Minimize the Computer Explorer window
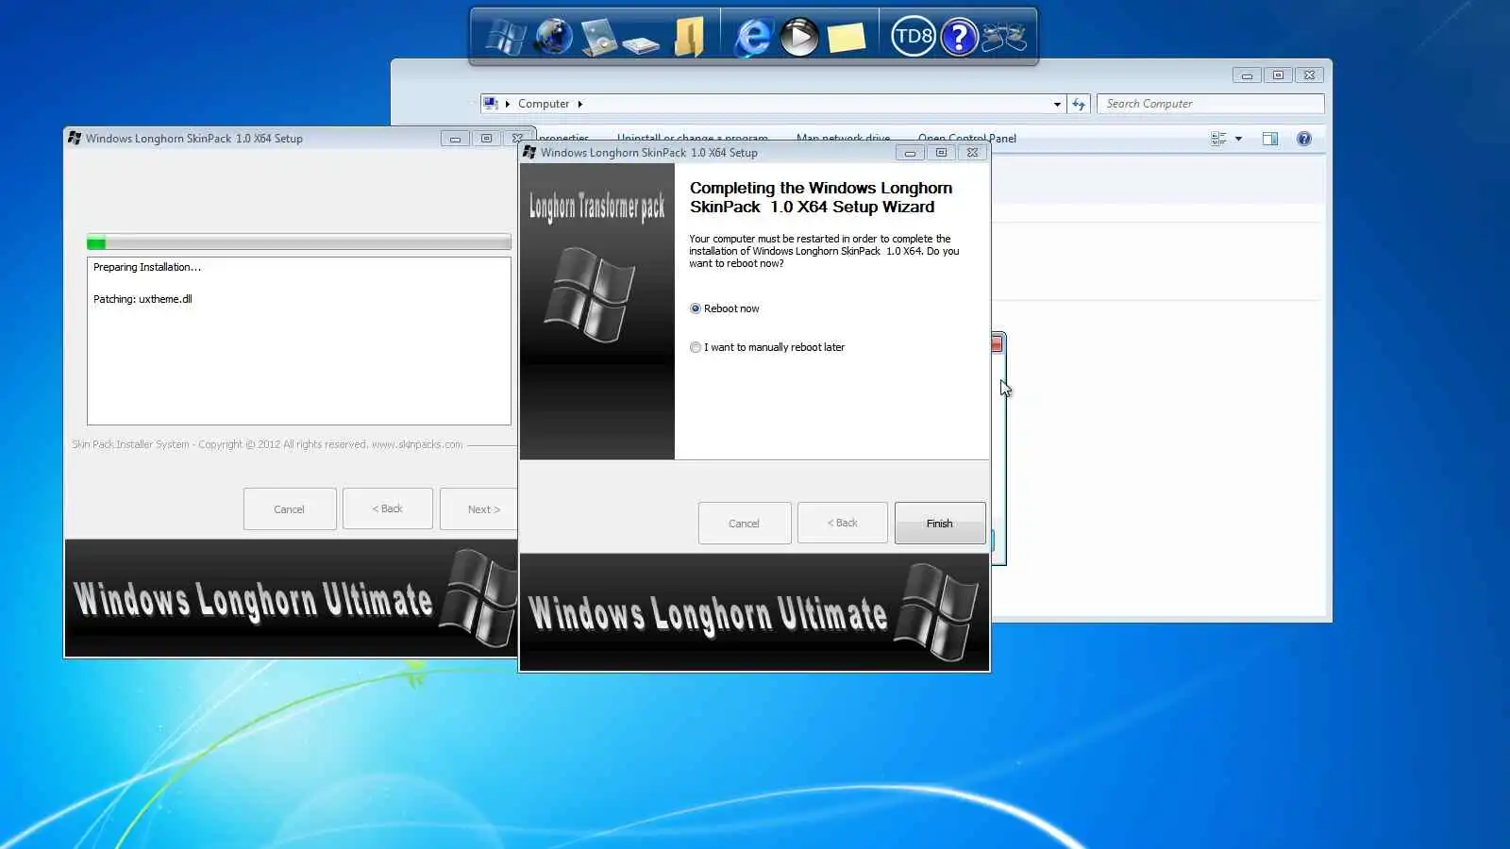Image resolution: width=1510 pixels, height=849 pixels. [x=1247, y=75]
